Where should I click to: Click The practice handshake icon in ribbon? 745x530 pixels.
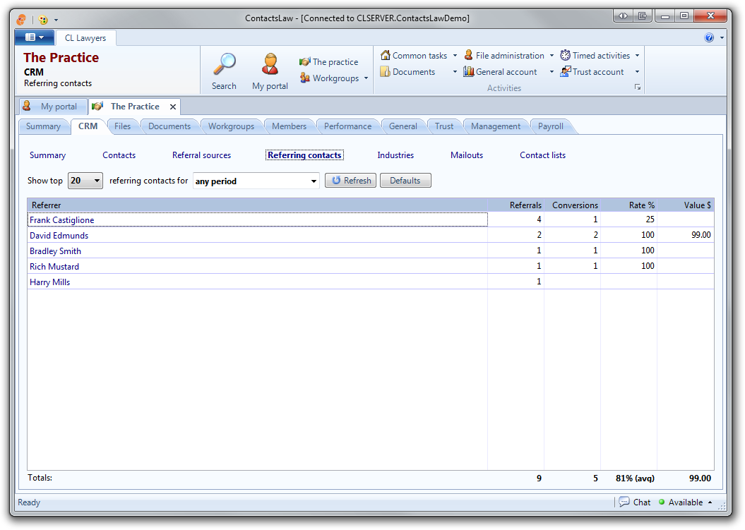304,61
